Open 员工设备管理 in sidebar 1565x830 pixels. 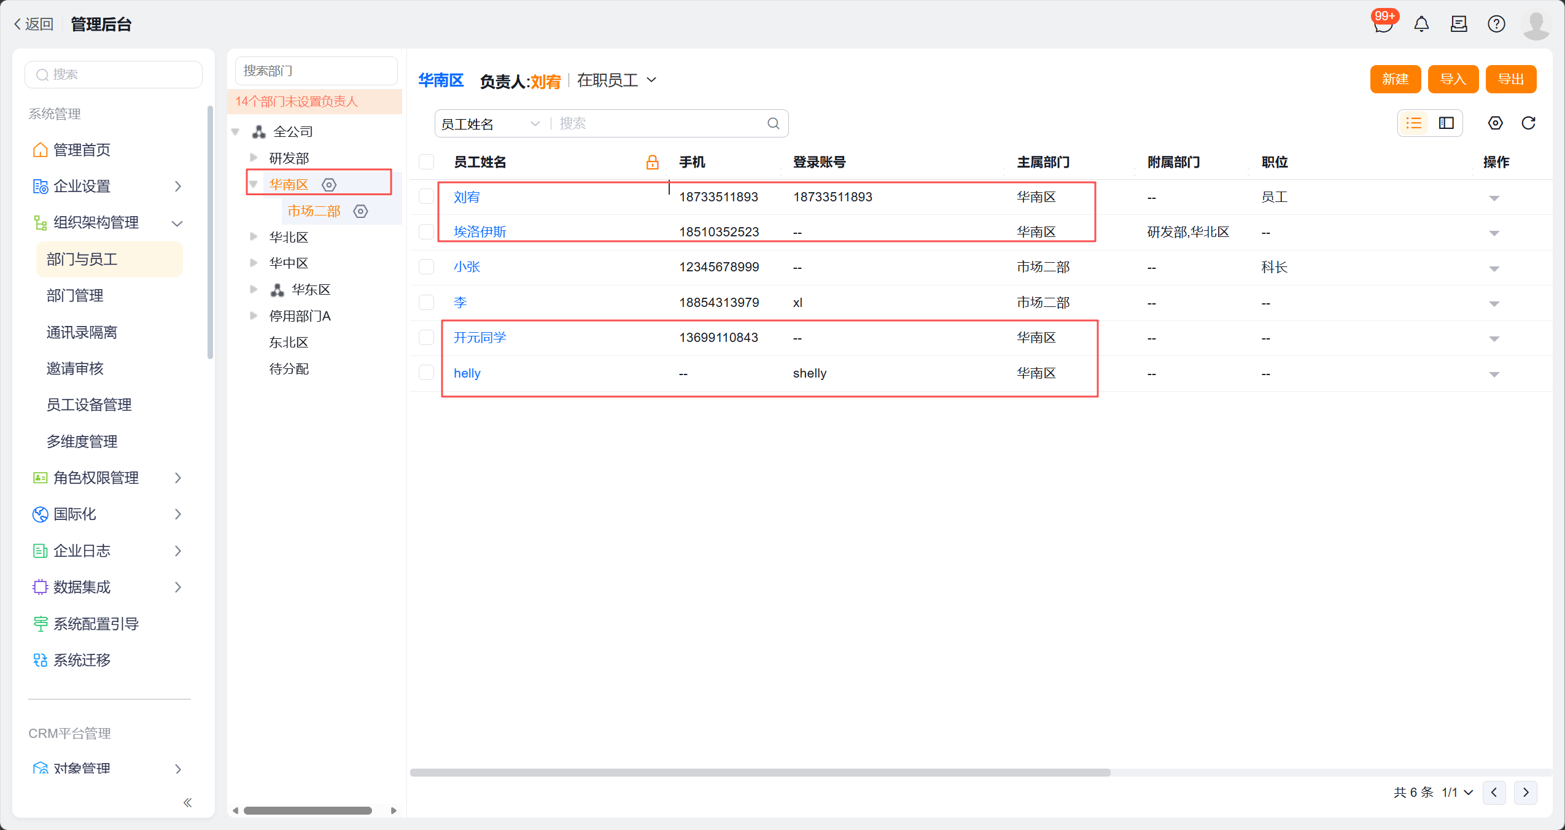89,405
